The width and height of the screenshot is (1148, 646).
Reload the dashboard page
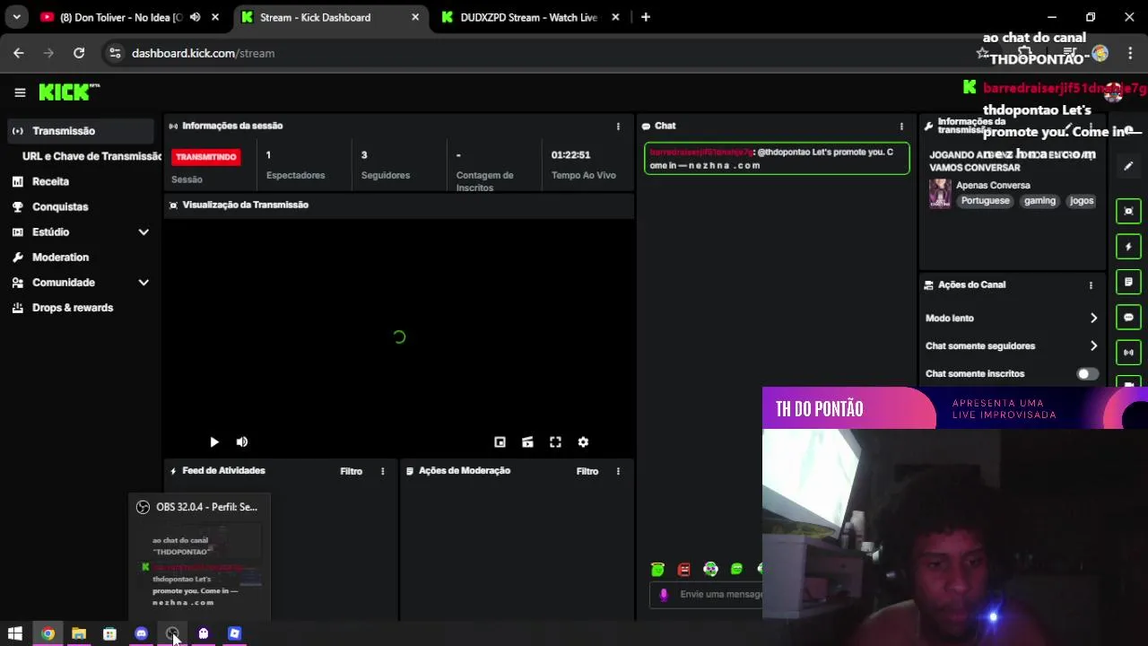click(79, 53)
